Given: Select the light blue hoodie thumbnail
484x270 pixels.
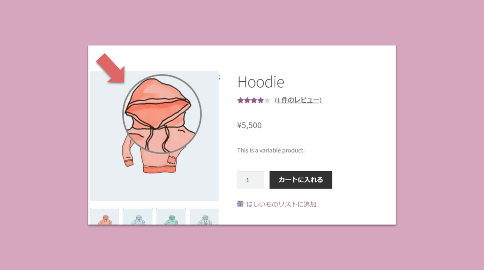Looking at the screenshot, I should [x=138, y=217].
